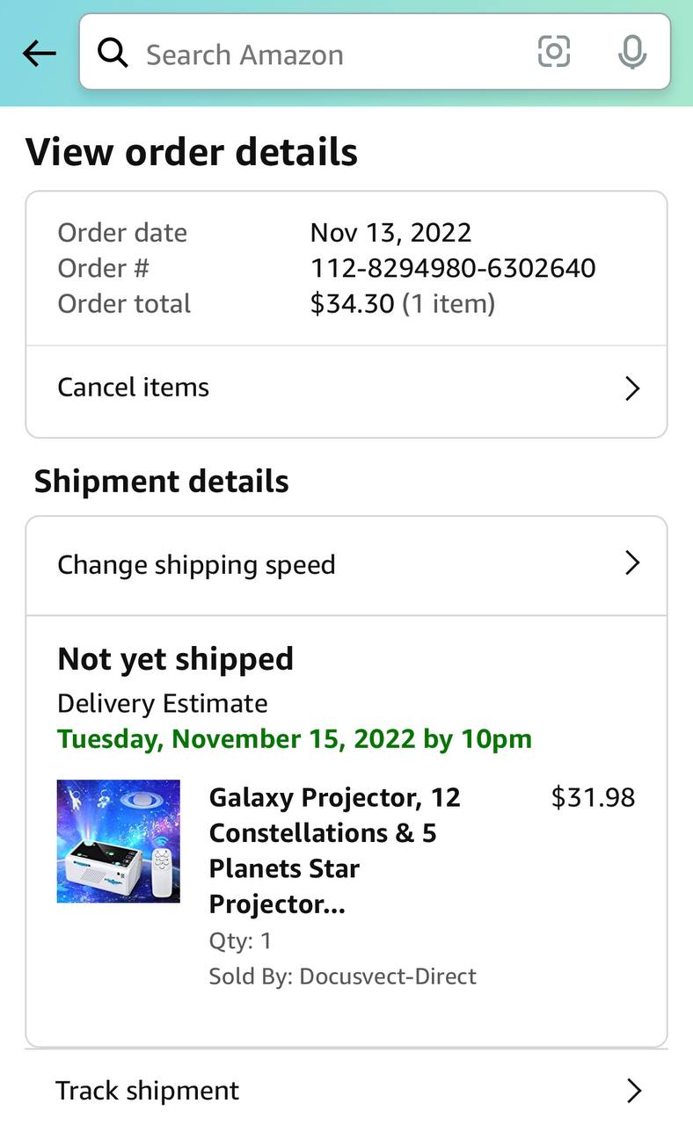Image resolution: width=693 pixels, height=1125 pixels.
Task: Tap the back arrow icon
Action: (40, 54)
